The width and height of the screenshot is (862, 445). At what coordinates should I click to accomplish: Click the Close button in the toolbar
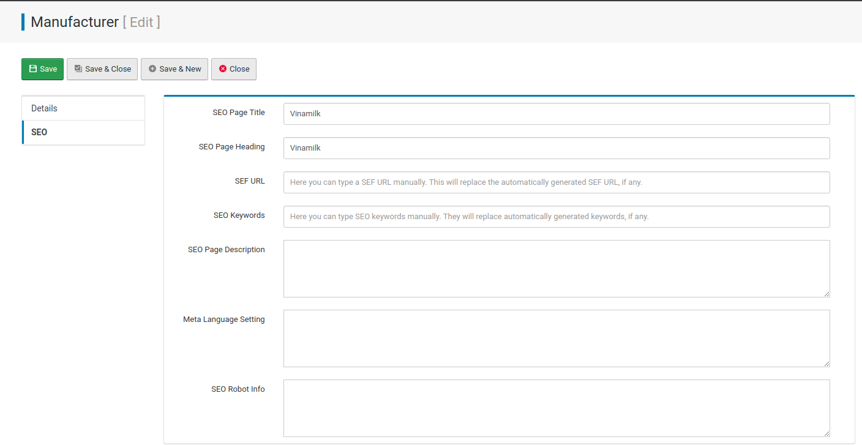point(234,69)
